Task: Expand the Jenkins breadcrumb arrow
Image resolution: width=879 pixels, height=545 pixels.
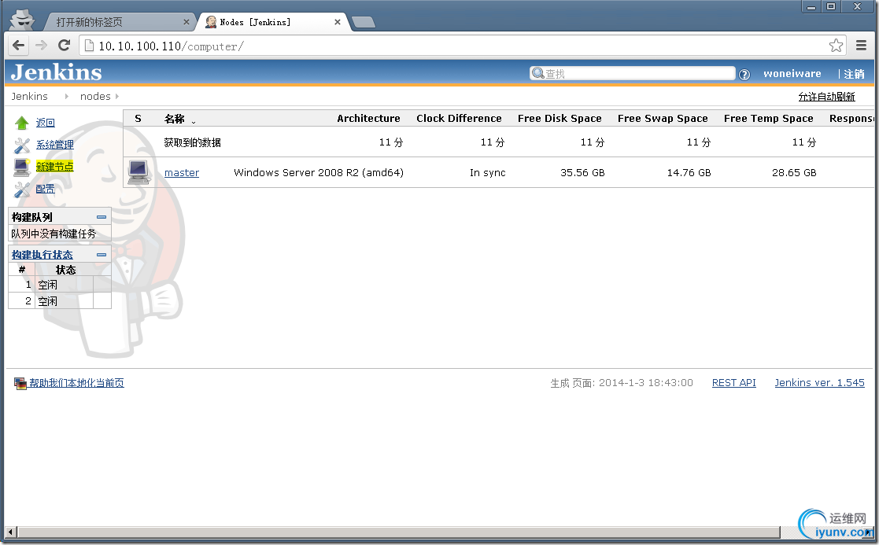Action: (66, 97)
